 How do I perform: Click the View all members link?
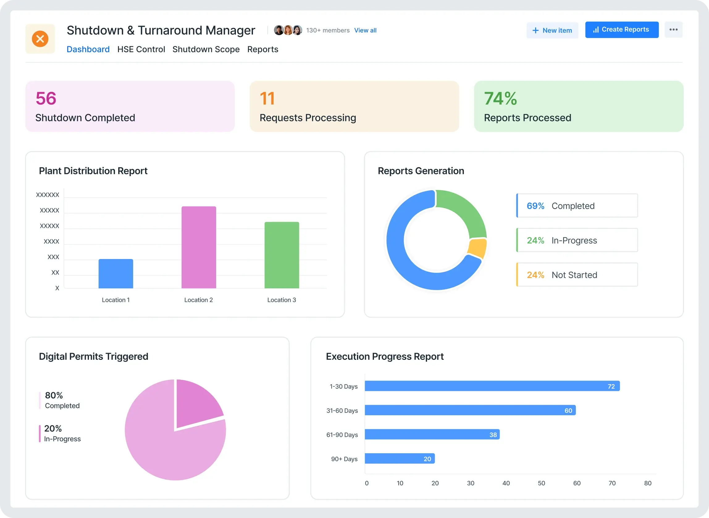[x=365, y=31]
